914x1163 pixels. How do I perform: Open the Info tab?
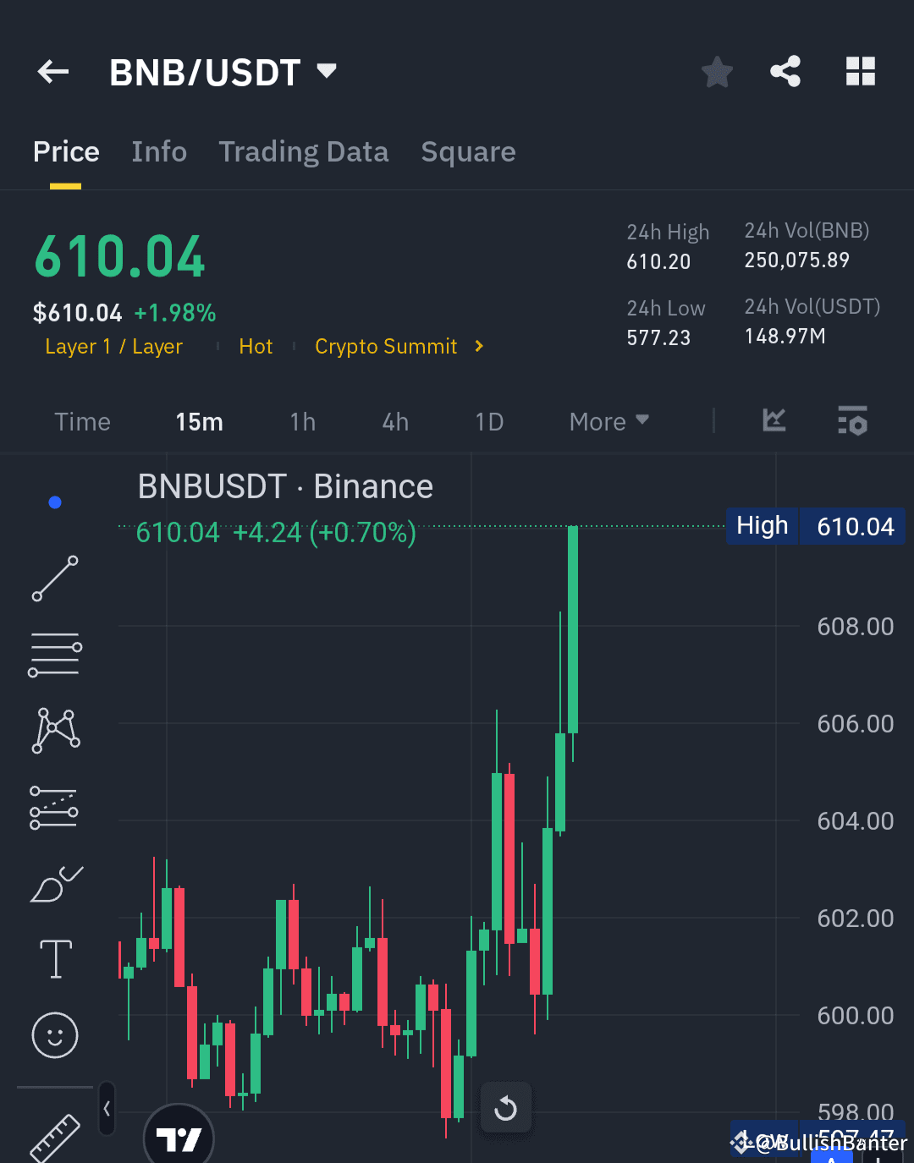[159, 152]
